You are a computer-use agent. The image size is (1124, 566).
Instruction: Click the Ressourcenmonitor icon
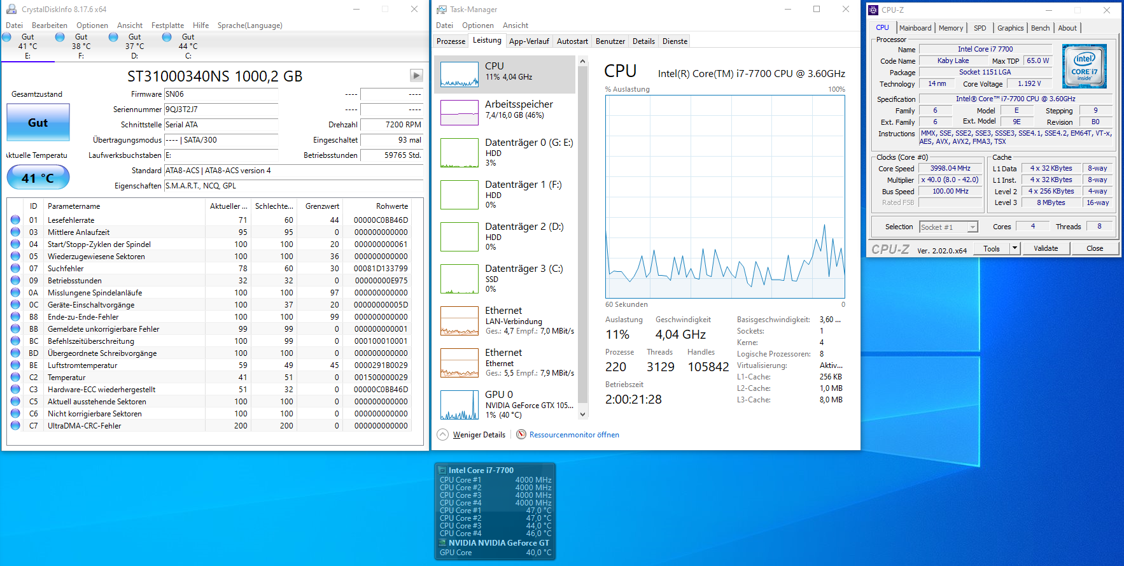point(521,434)
